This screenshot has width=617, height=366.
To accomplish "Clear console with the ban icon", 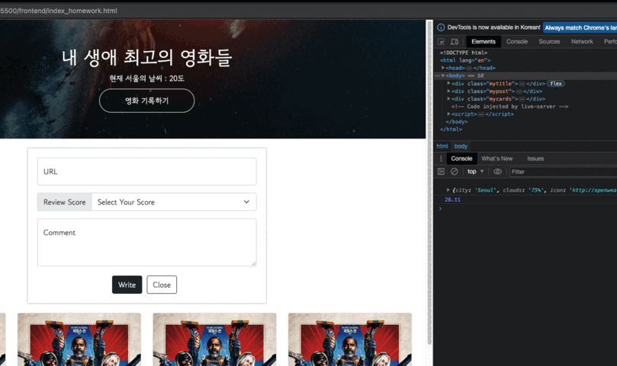I will click(454, 172).
